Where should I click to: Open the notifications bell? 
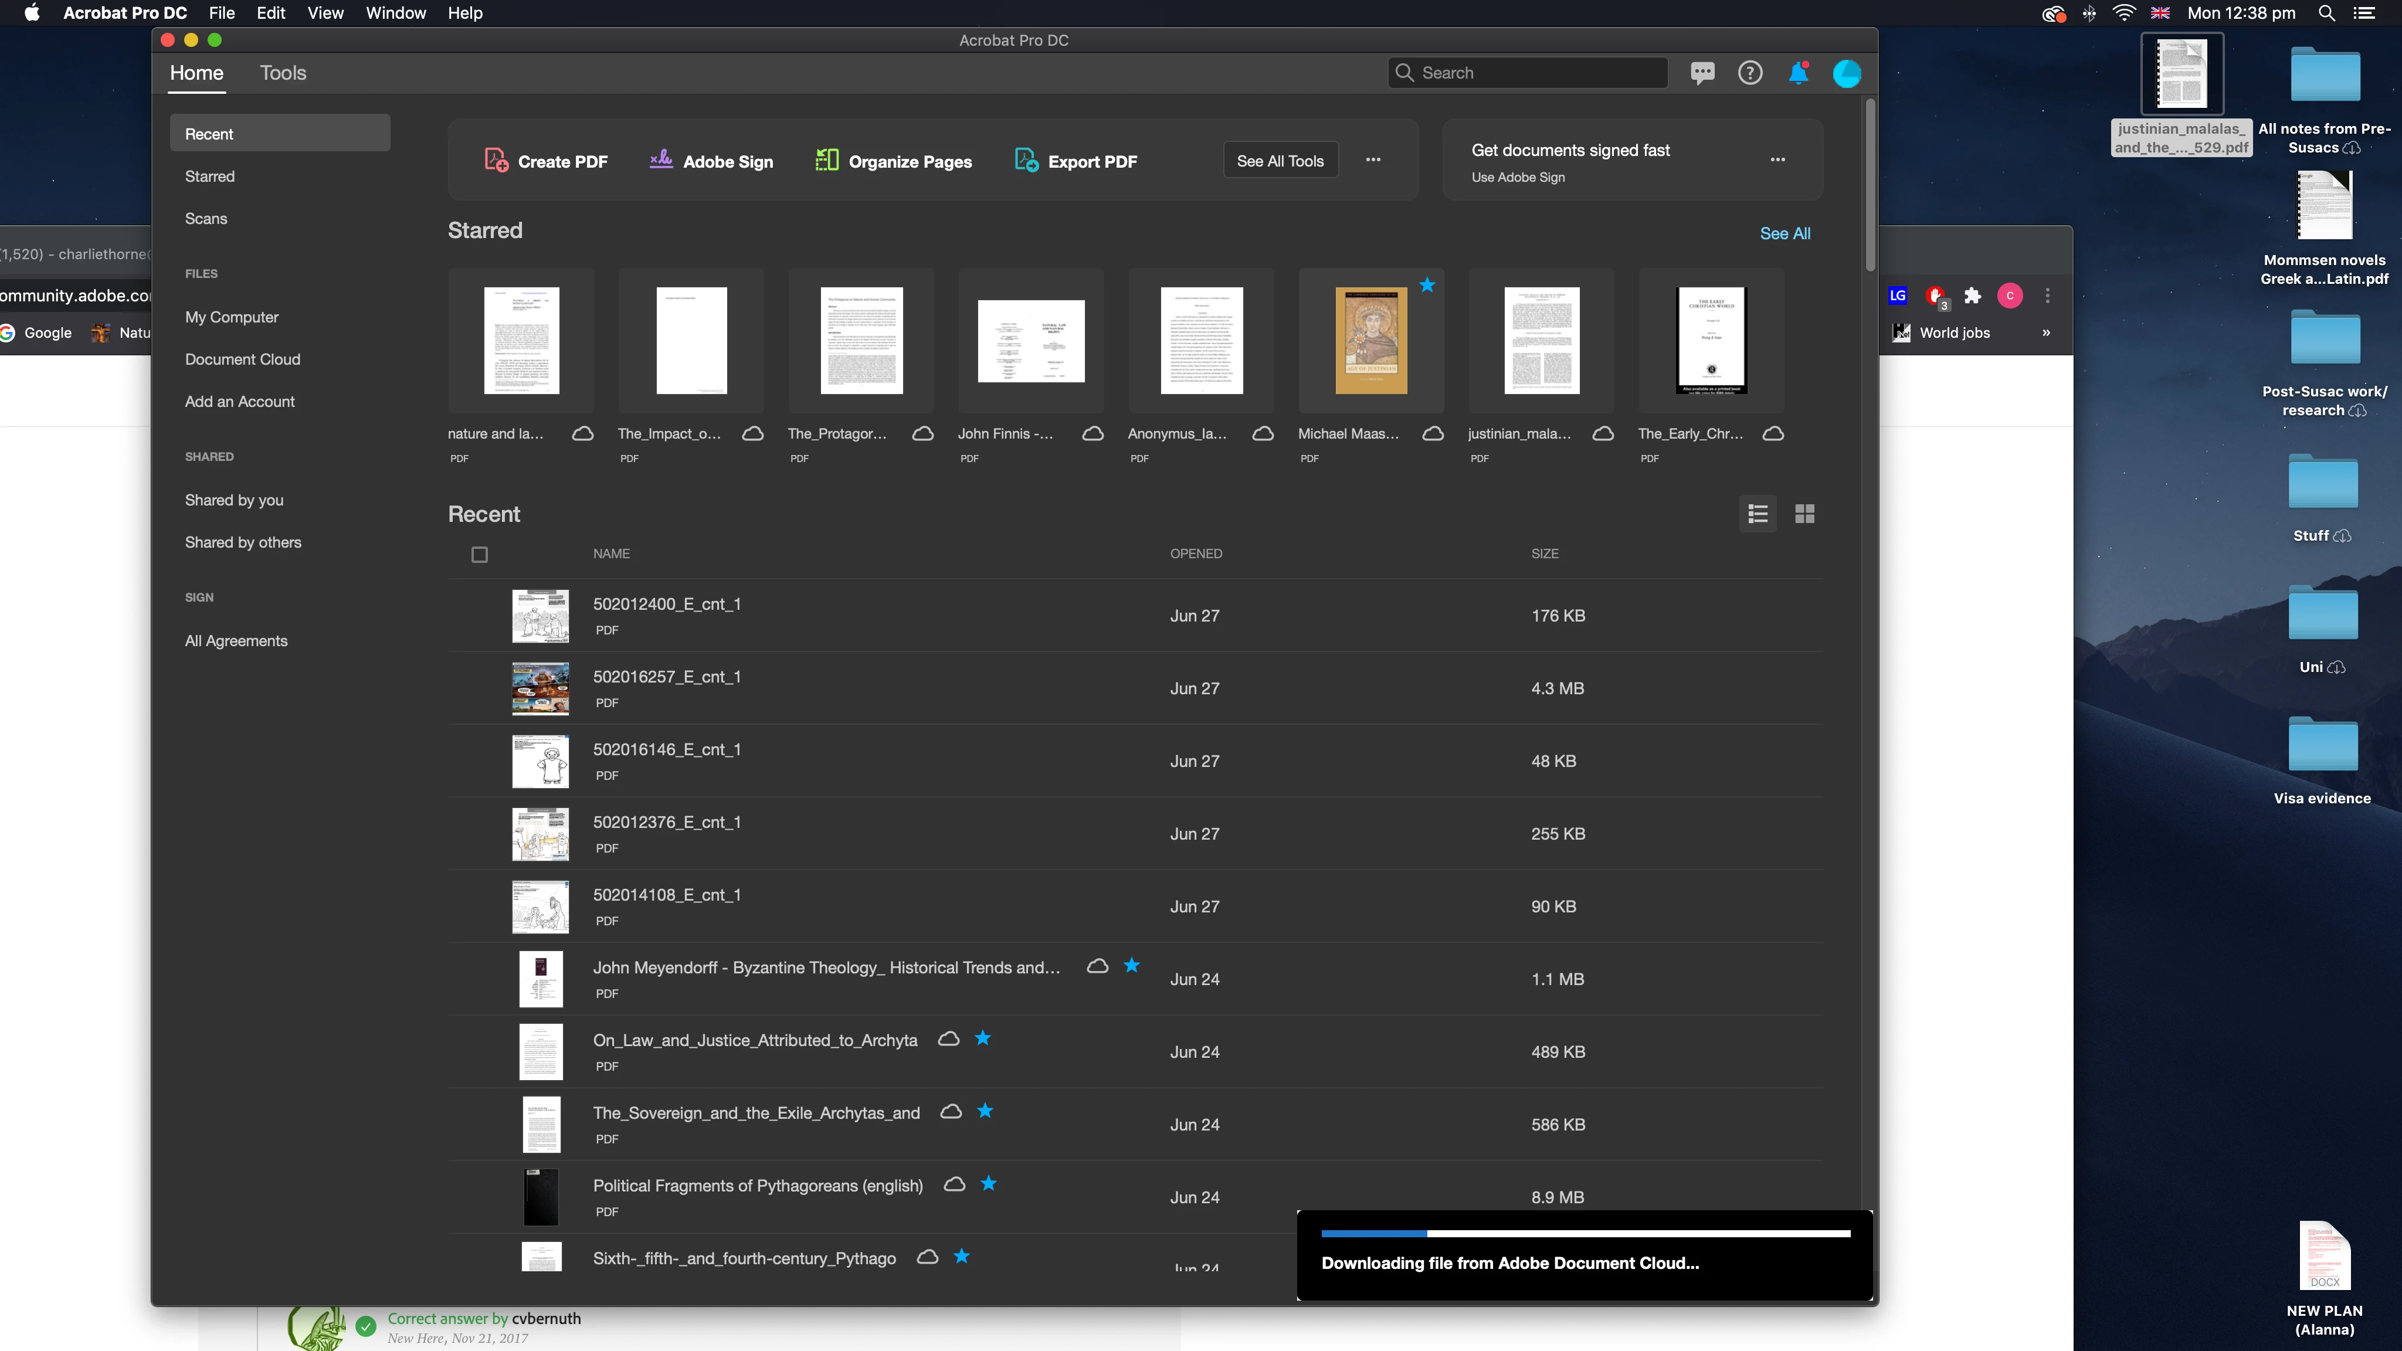1798,73
